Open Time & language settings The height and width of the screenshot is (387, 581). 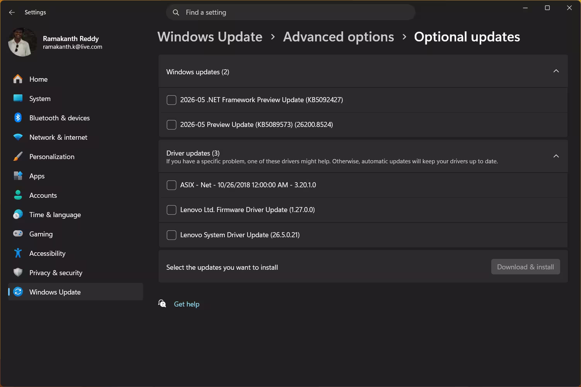pyautogui.click(x=75, y=214)
